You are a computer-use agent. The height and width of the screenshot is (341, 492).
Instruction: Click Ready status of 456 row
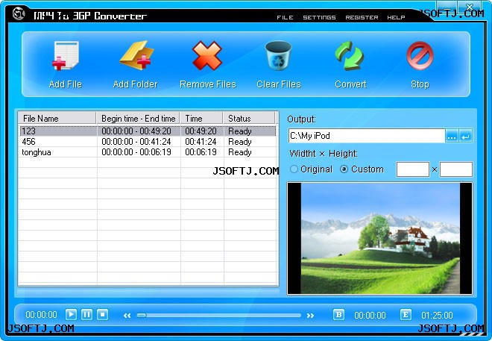[240, 142]
